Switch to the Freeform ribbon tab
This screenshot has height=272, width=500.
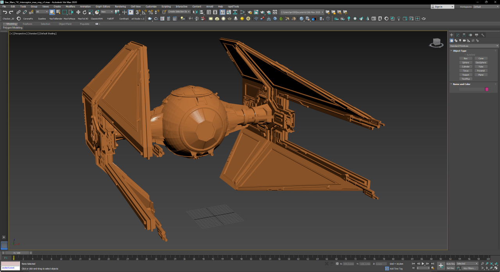coord(27,24)
